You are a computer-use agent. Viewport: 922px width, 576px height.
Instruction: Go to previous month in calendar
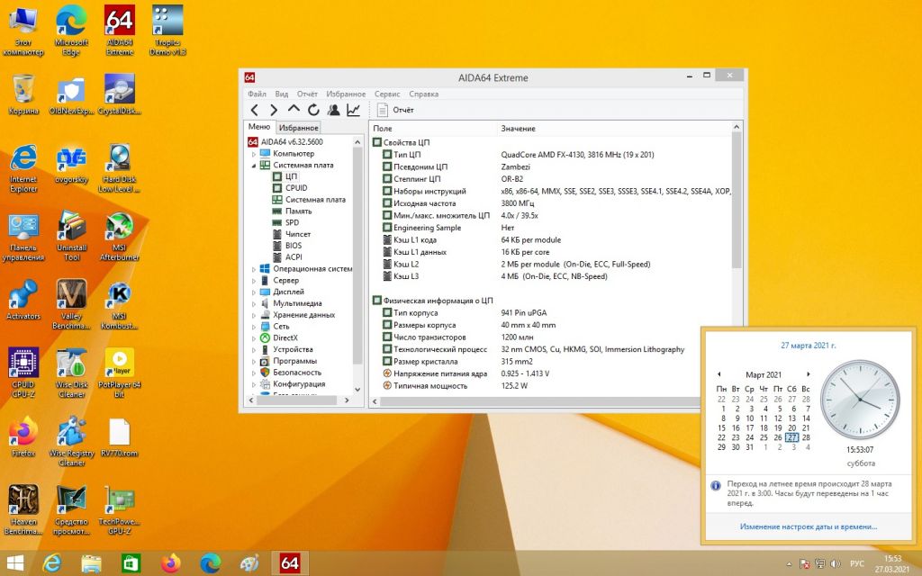[719, 374]
